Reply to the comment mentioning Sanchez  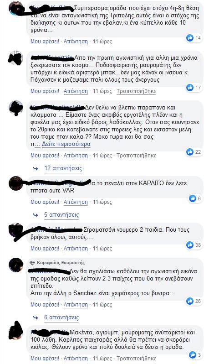tap(76, 305)
